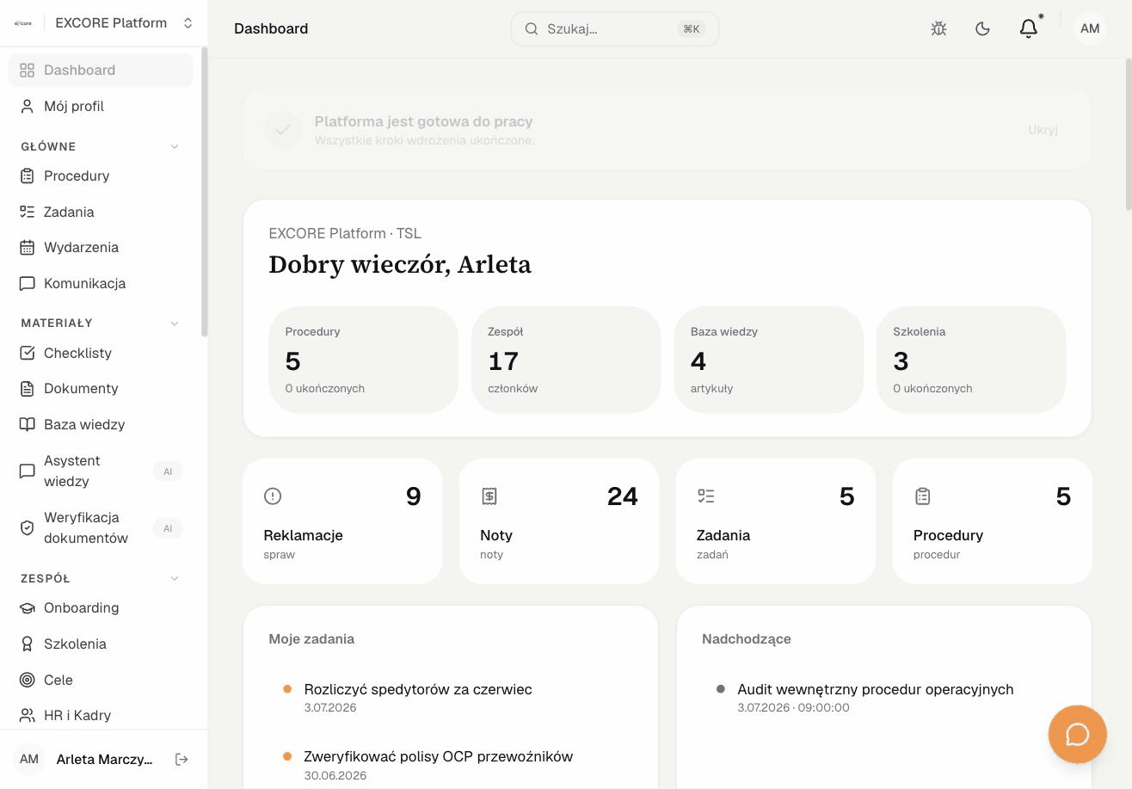Click the main page scrollbar
Viewport: 1132px width, 789px height.
click(x=1129, y=134)
